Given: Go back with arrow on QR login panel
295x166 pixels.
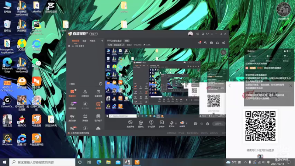Looking at the screenshot, I should (230, 86).
